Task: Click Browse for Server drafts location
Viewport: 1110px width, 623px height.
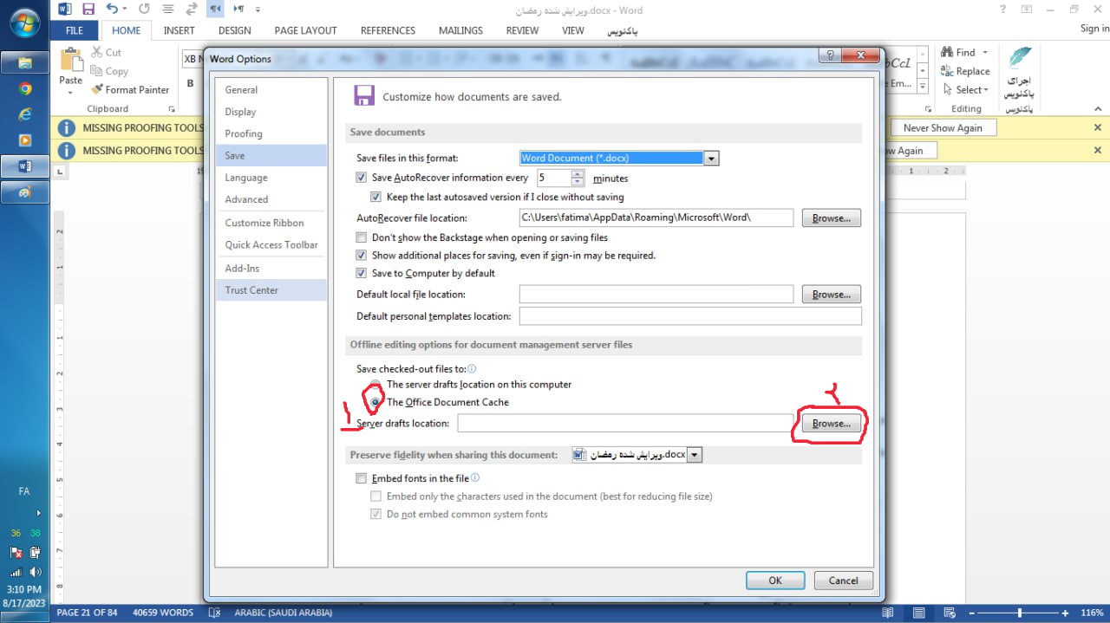Action: click(x=832, y=424)
